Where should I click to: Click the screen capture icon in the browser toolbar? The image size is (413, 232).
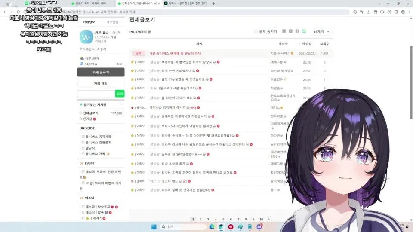pos(389,12)
